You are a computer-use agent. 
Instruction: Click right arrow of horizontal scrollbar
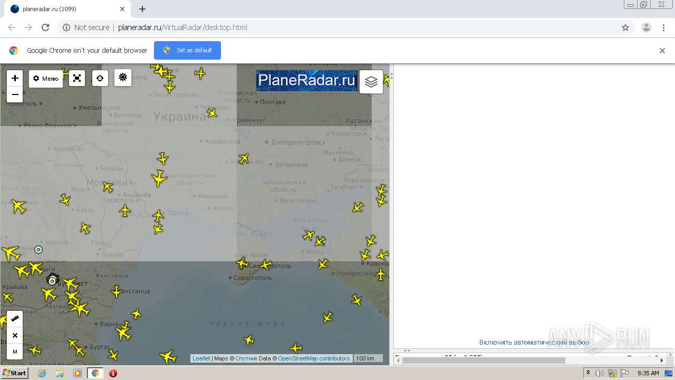point(662,360)
